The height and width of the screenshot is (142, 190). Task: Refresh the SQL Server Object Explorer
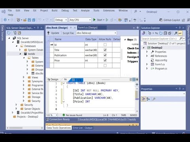(9, 33)
